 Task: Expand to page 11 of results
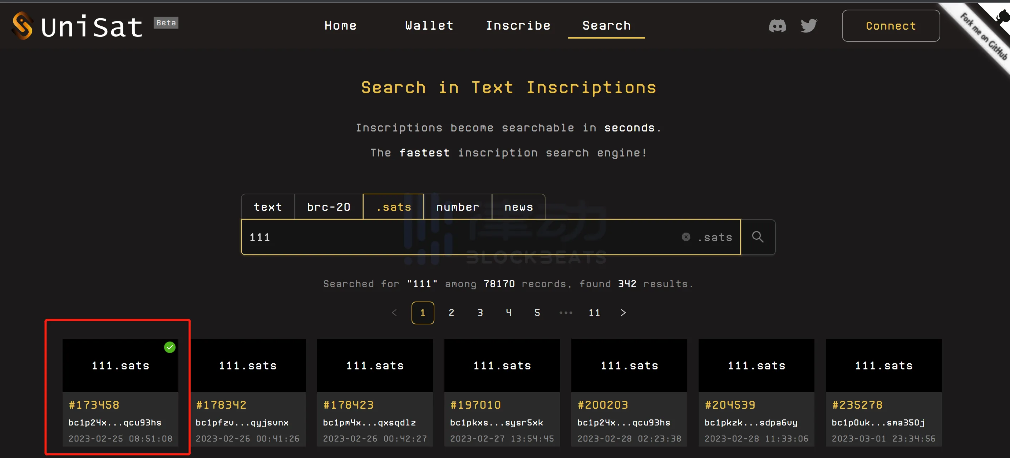(593, 313)
